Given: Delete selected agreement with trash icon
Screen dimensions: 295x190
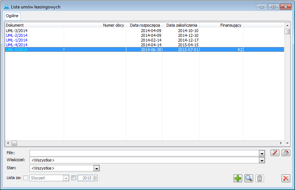Looking at the screenshot, I should coord(260,178).
